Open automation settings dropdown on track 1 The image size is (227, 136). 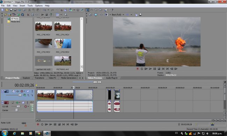[x=24, y=91]
